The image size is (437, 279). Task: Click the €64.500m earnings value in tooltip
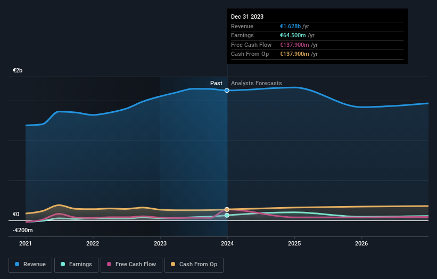tap(293, 35)
